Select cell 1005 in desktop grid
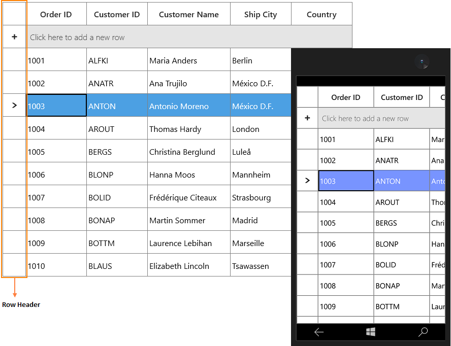 (x=57, y=151)
